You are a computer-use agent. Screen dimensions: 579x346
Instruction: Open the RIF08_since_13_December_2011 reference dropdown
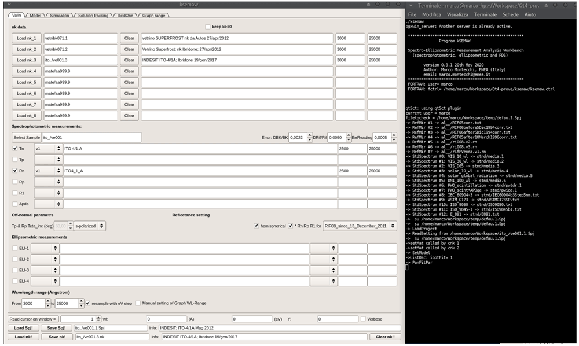pos(360,226)
